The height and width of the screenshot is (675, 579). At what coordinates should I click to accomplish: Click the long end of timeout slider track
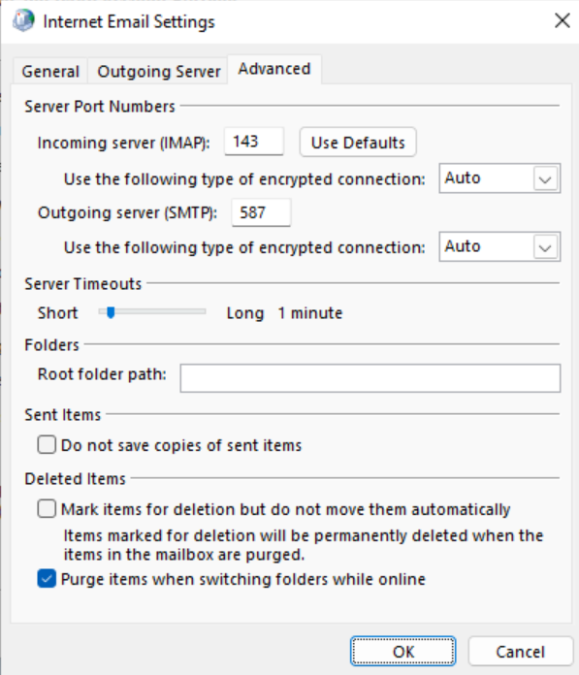[x=203, y=311]
